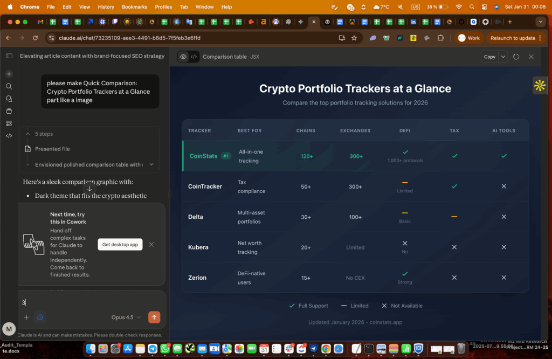
Task: Open the Projects icon in sidebar
Action: pyautogui.click(x=9, y=111)
